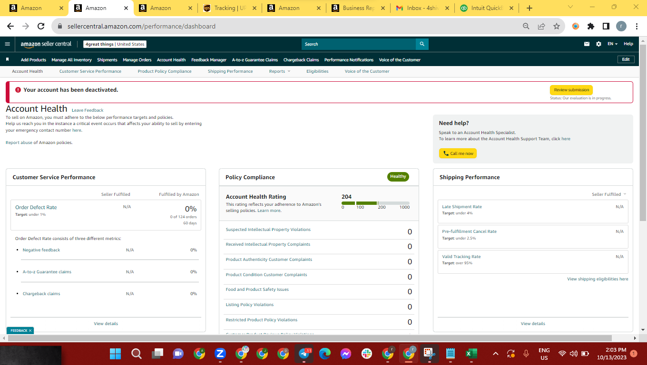Click the Chrome zoom magnifier icon in address bar
The image size is (647, 365).
[x=526, y=27]
